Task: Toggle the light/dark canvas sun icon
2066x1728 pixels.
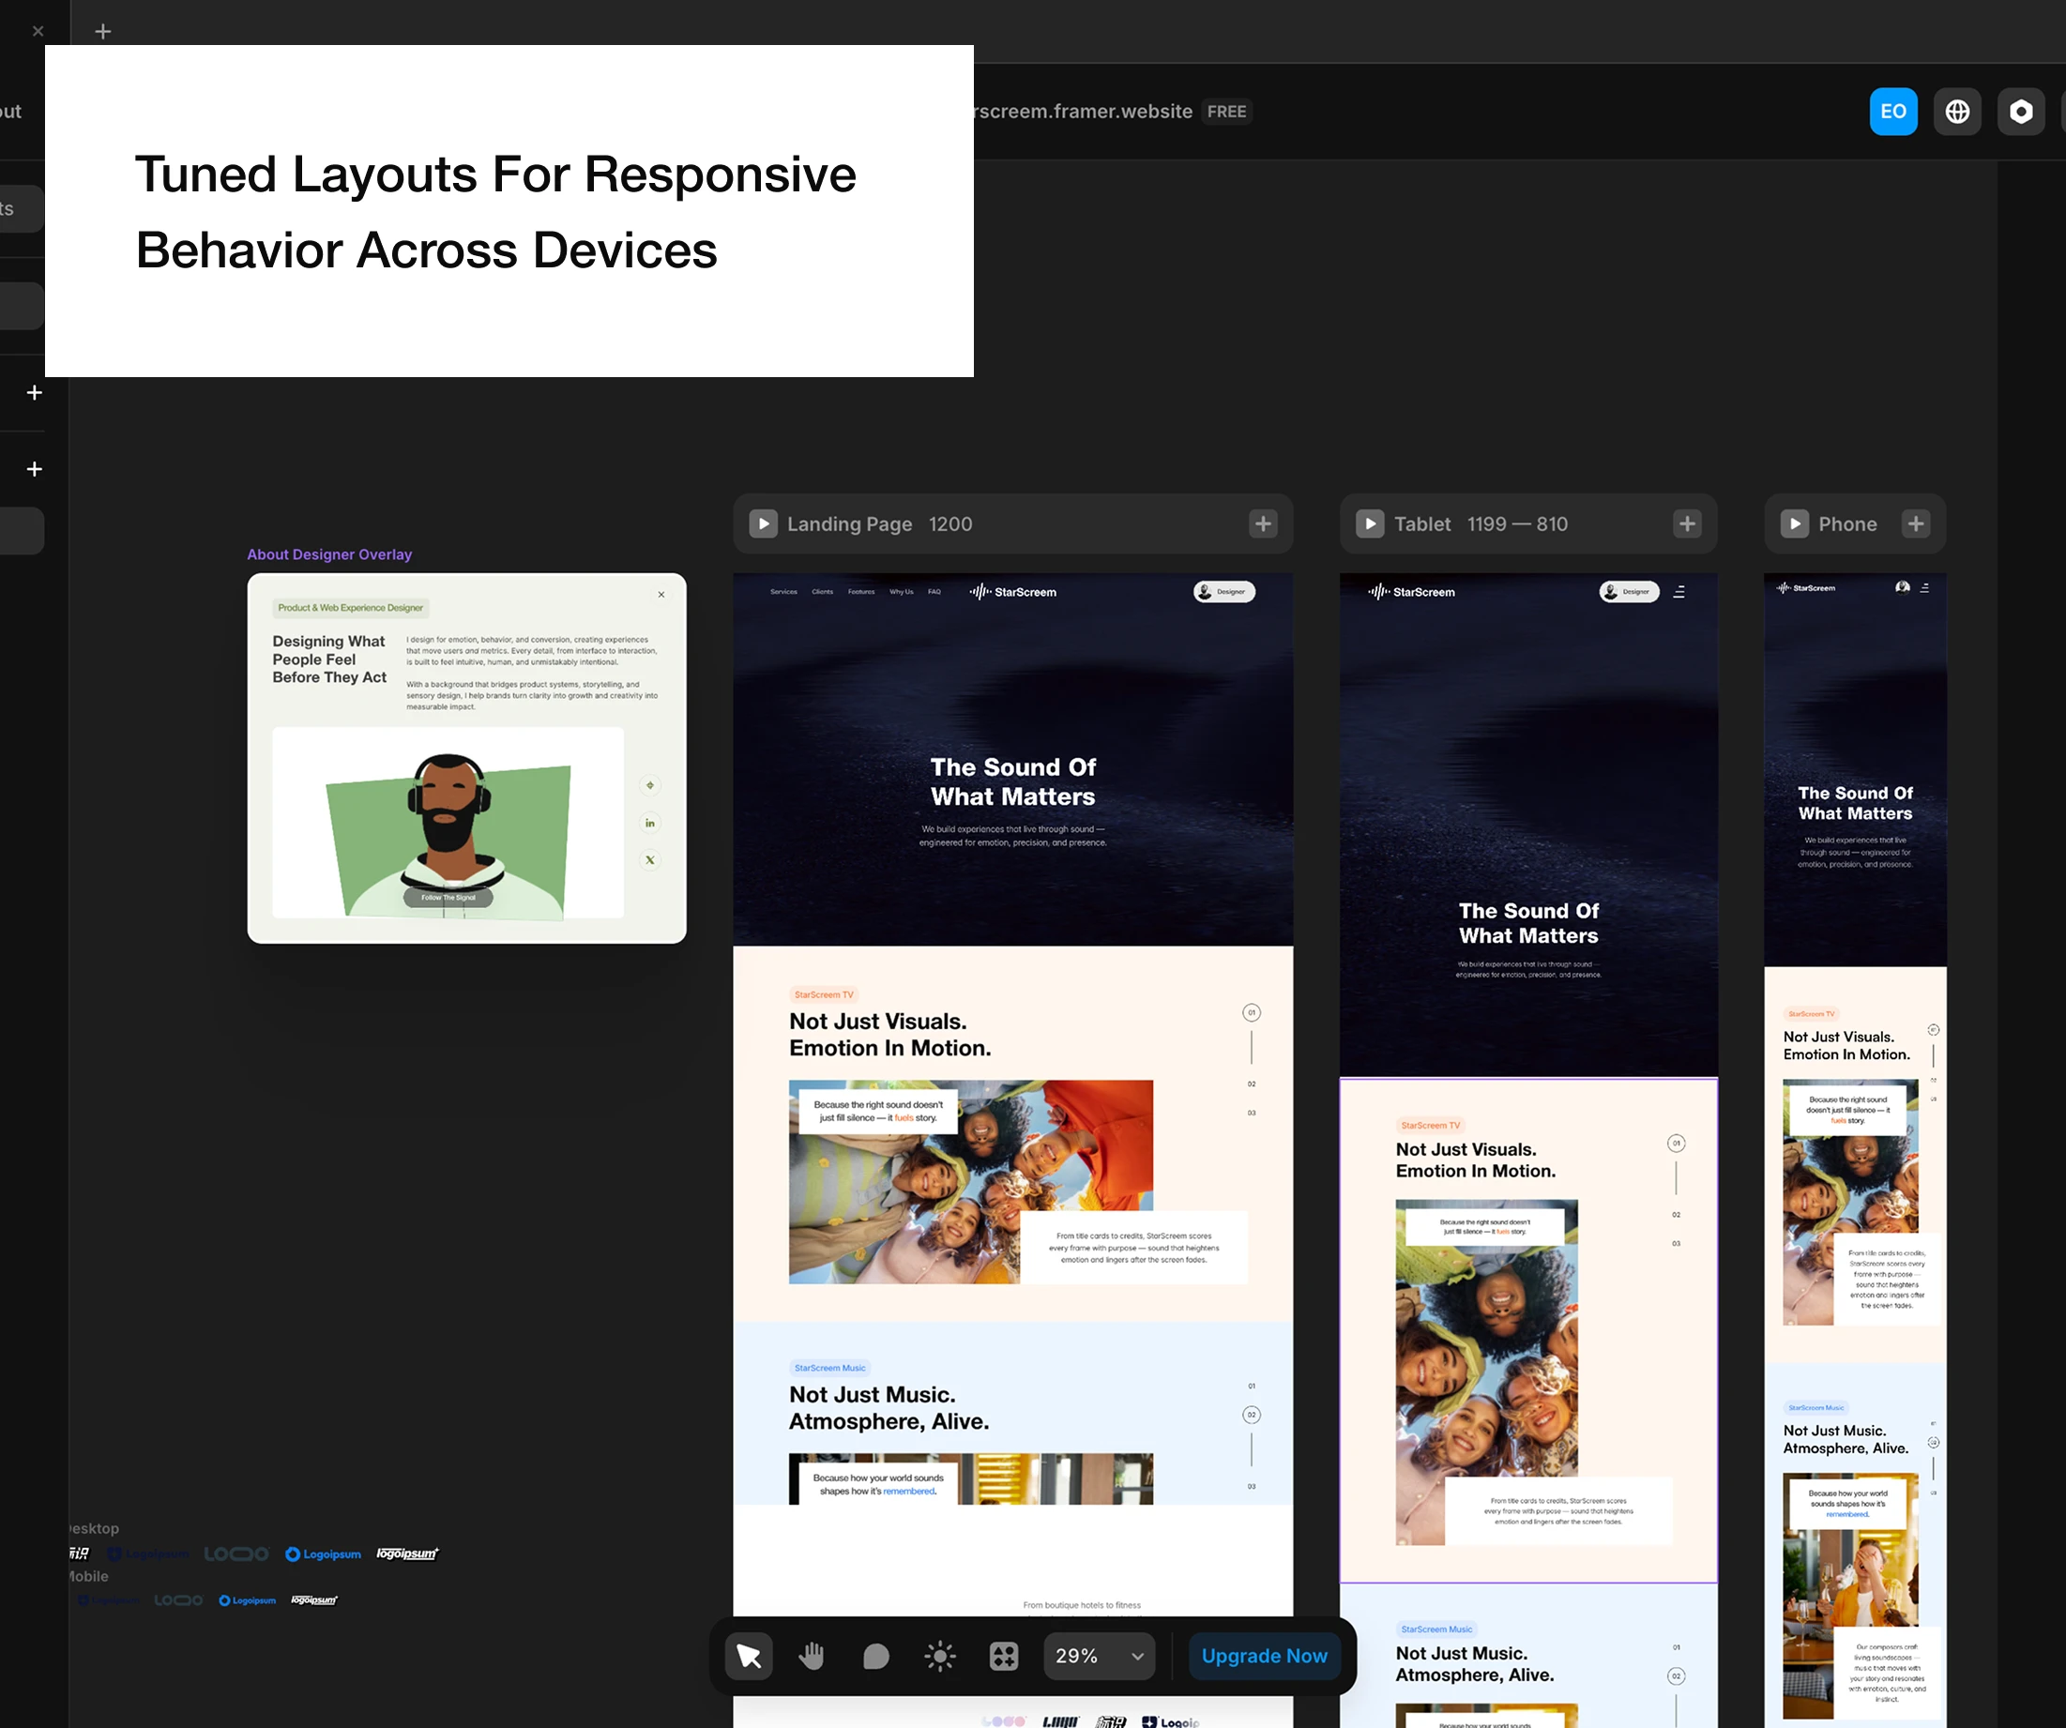Action: [939, 1656]
